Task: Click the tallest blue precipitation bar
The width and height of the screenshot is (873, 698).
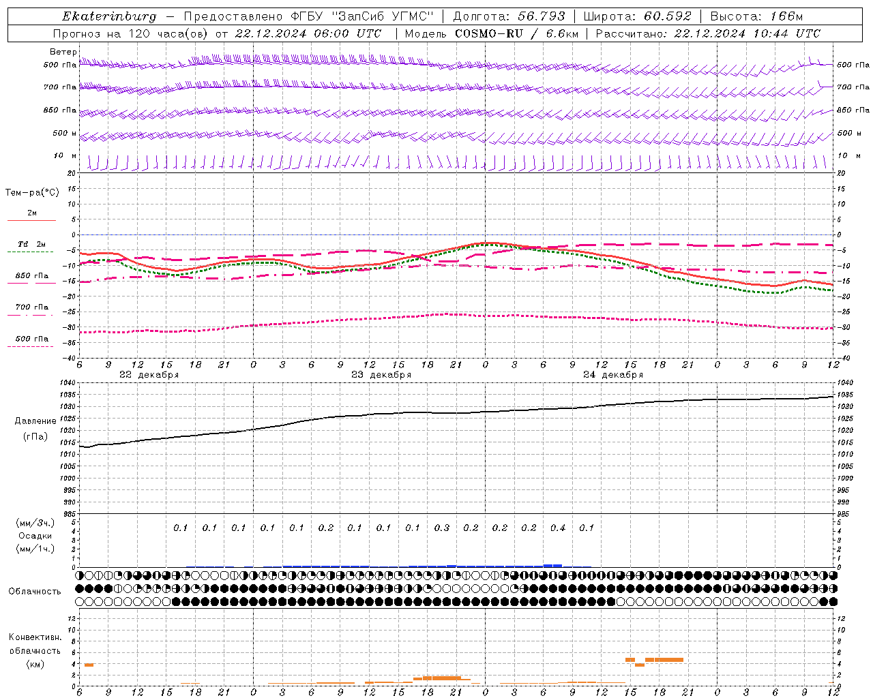Action: click(552, 565)
